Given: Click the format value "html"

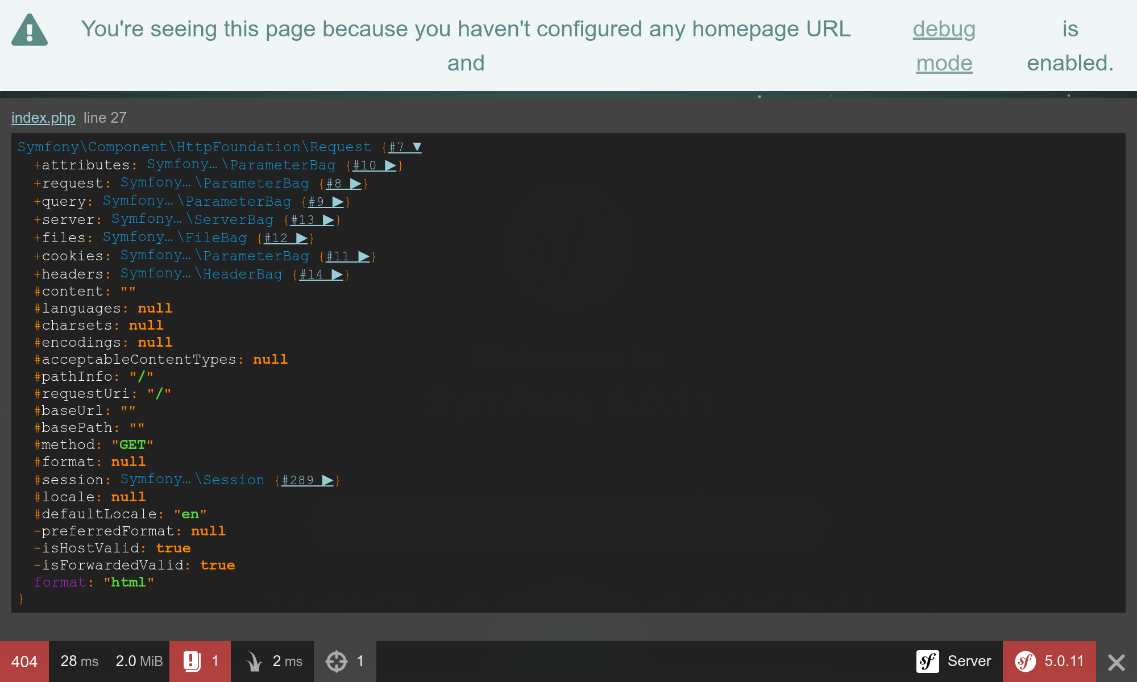Looking at the screenshot, I should (x=128, y=583).
